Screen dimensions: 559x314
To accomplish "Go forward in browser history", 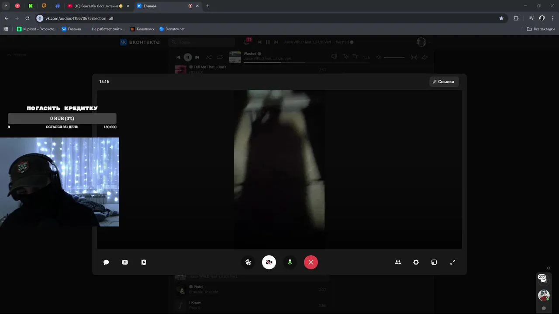I will tap(17, 18).
